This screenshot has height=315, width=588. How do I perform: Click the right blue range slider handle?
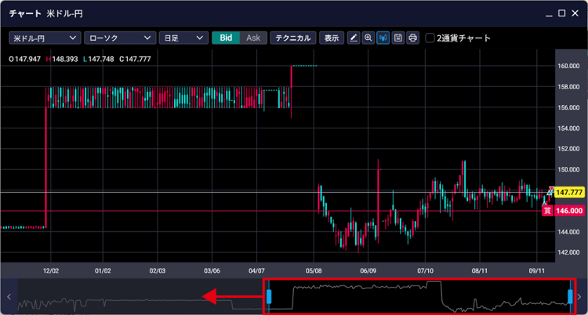pos(570,295)
